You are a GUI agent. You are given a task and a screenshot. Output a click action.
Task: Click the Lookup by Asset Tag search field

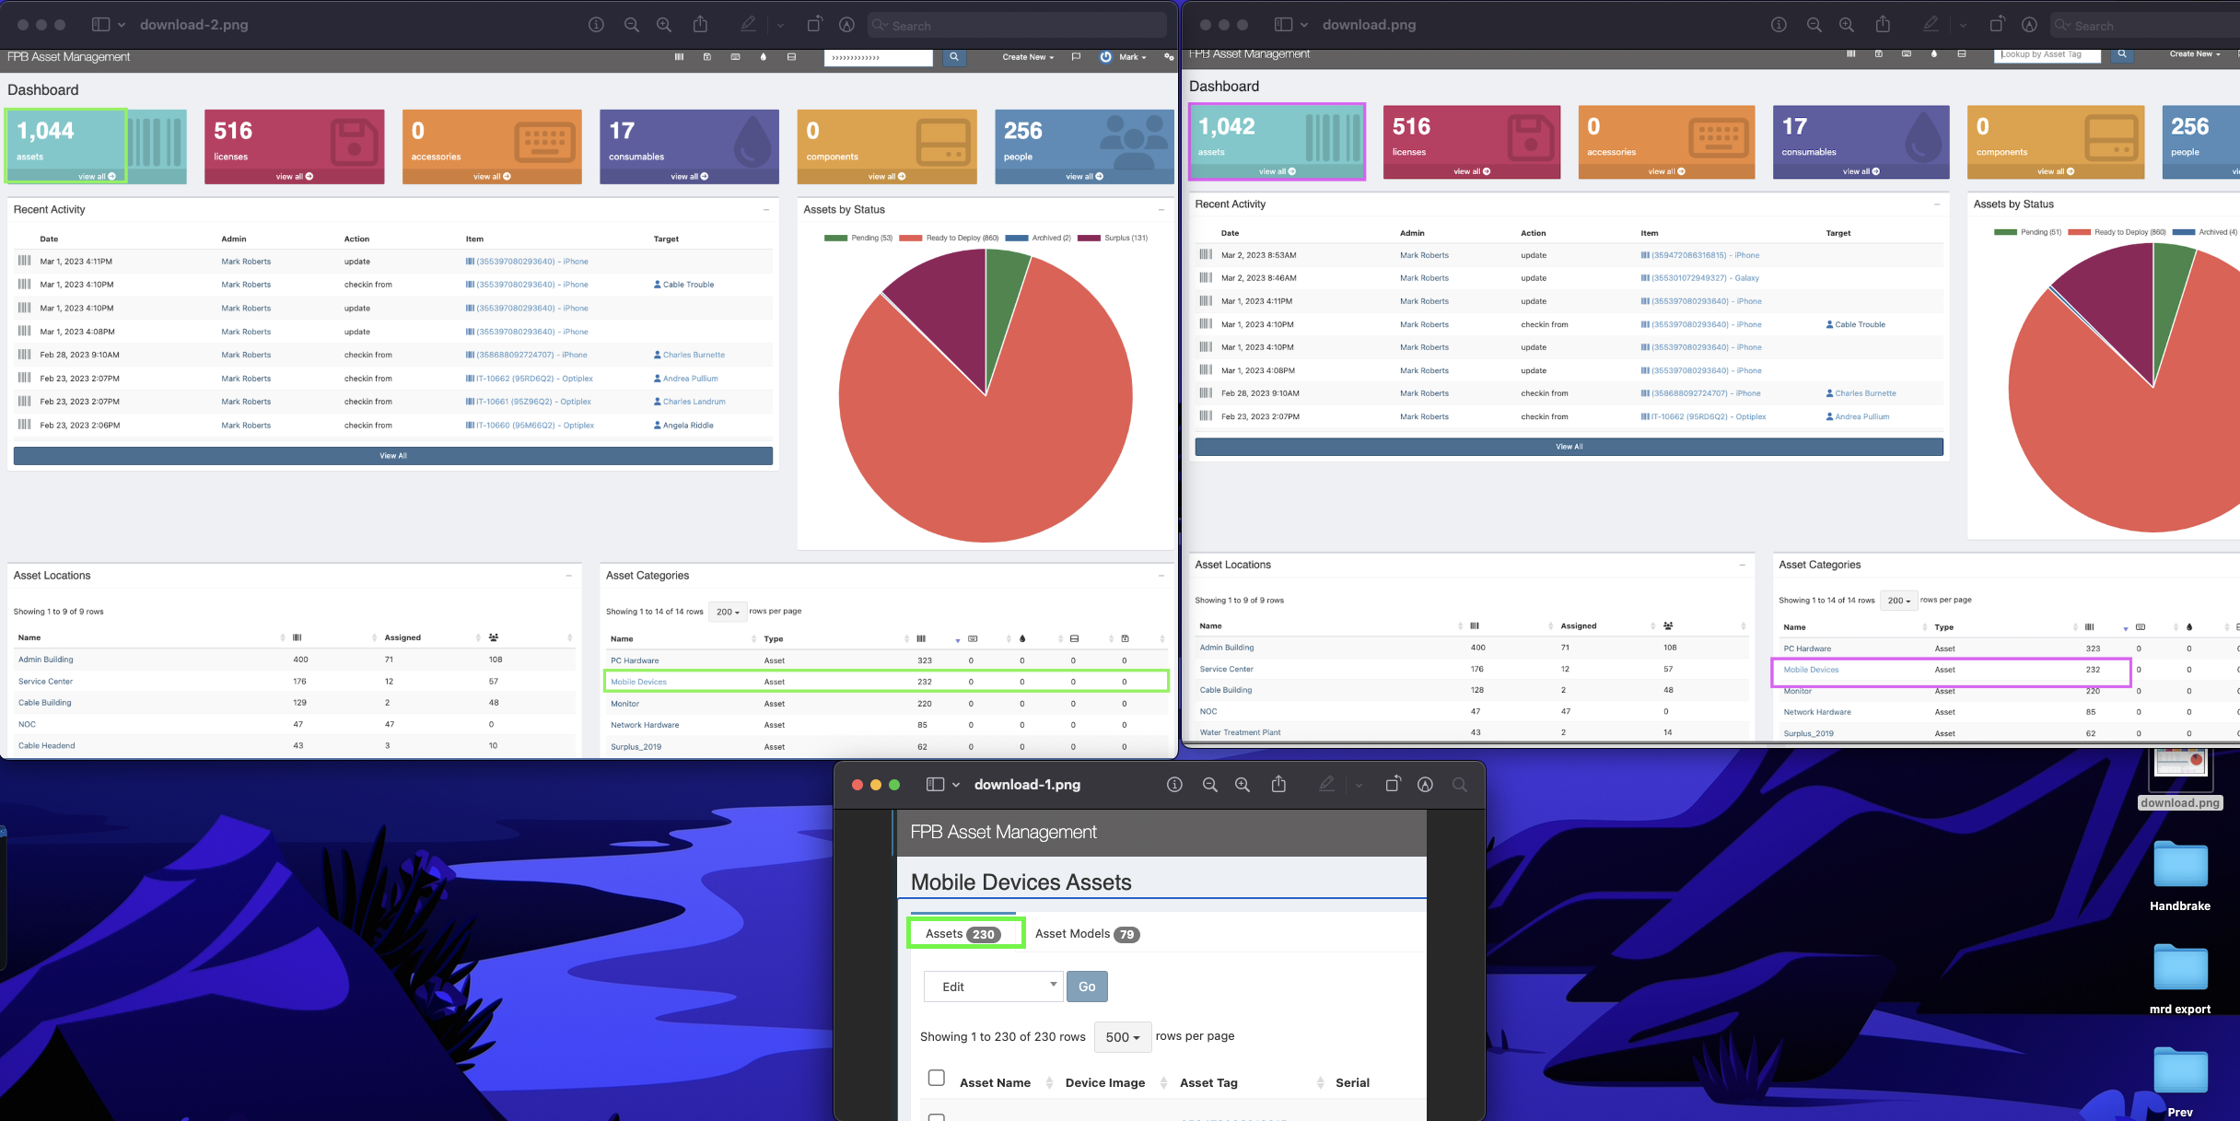pyautogui.click(x=2047, y=54)
